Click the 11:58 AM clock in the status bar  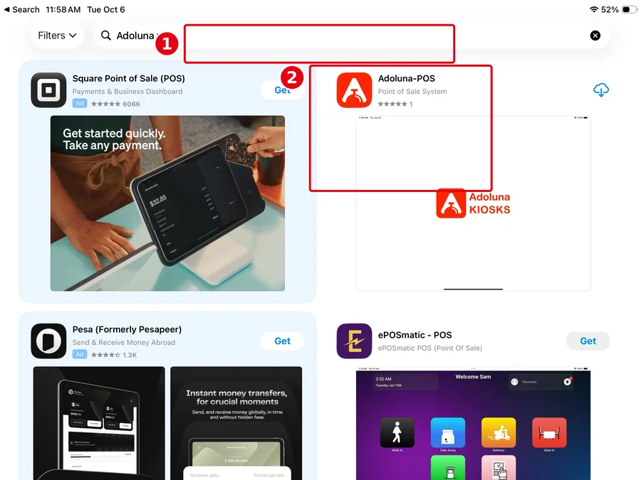(x=63, y=9)
